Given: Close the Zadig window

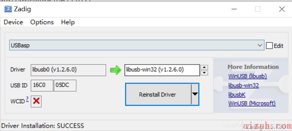Looking at the screenshot, I should click(x=282, y=9).
